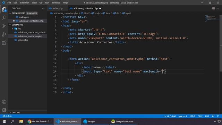Click line number 11 in the gutter
Screen dimensions: 222x125
tap(55, 59)
